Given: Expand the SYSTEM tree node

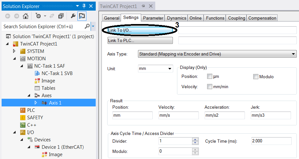Looking at the screenshot, I should pos(14,51).
